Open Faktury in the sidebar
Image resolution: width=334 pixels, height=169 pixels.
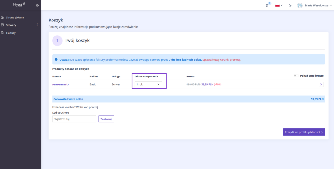(11, 33)
